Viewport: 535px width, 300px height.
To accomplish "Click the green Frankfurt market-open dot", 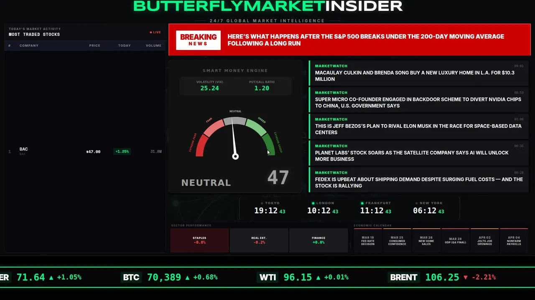I will pyautogui.click(x=363, y=203).
